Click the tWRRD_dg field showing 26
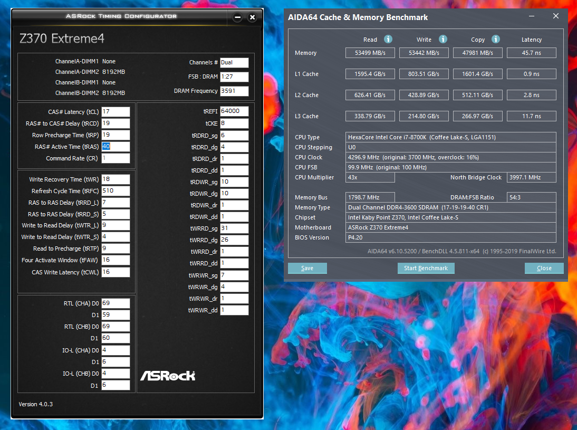This screenshot has height=430, width=577. pos(234,240)
